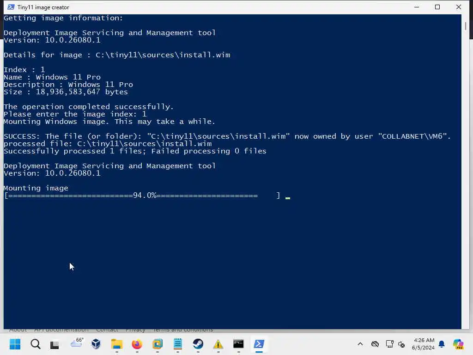Click the "Please enter the image index: 1" line

75,114
